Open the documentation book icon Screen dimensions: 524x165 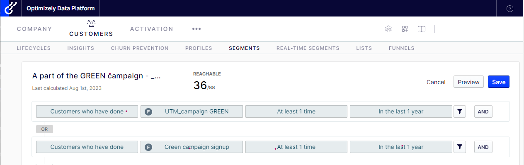pyautogui.click(x=422, y=29)
